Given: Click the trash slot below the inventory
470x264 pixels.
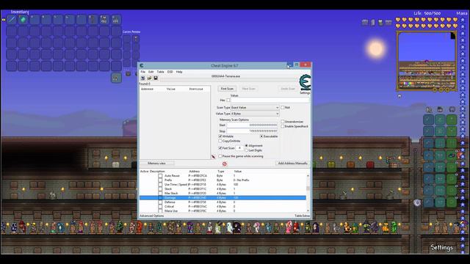Looking at the screenshot, I should pyautogui.click(x=116, y=78).
